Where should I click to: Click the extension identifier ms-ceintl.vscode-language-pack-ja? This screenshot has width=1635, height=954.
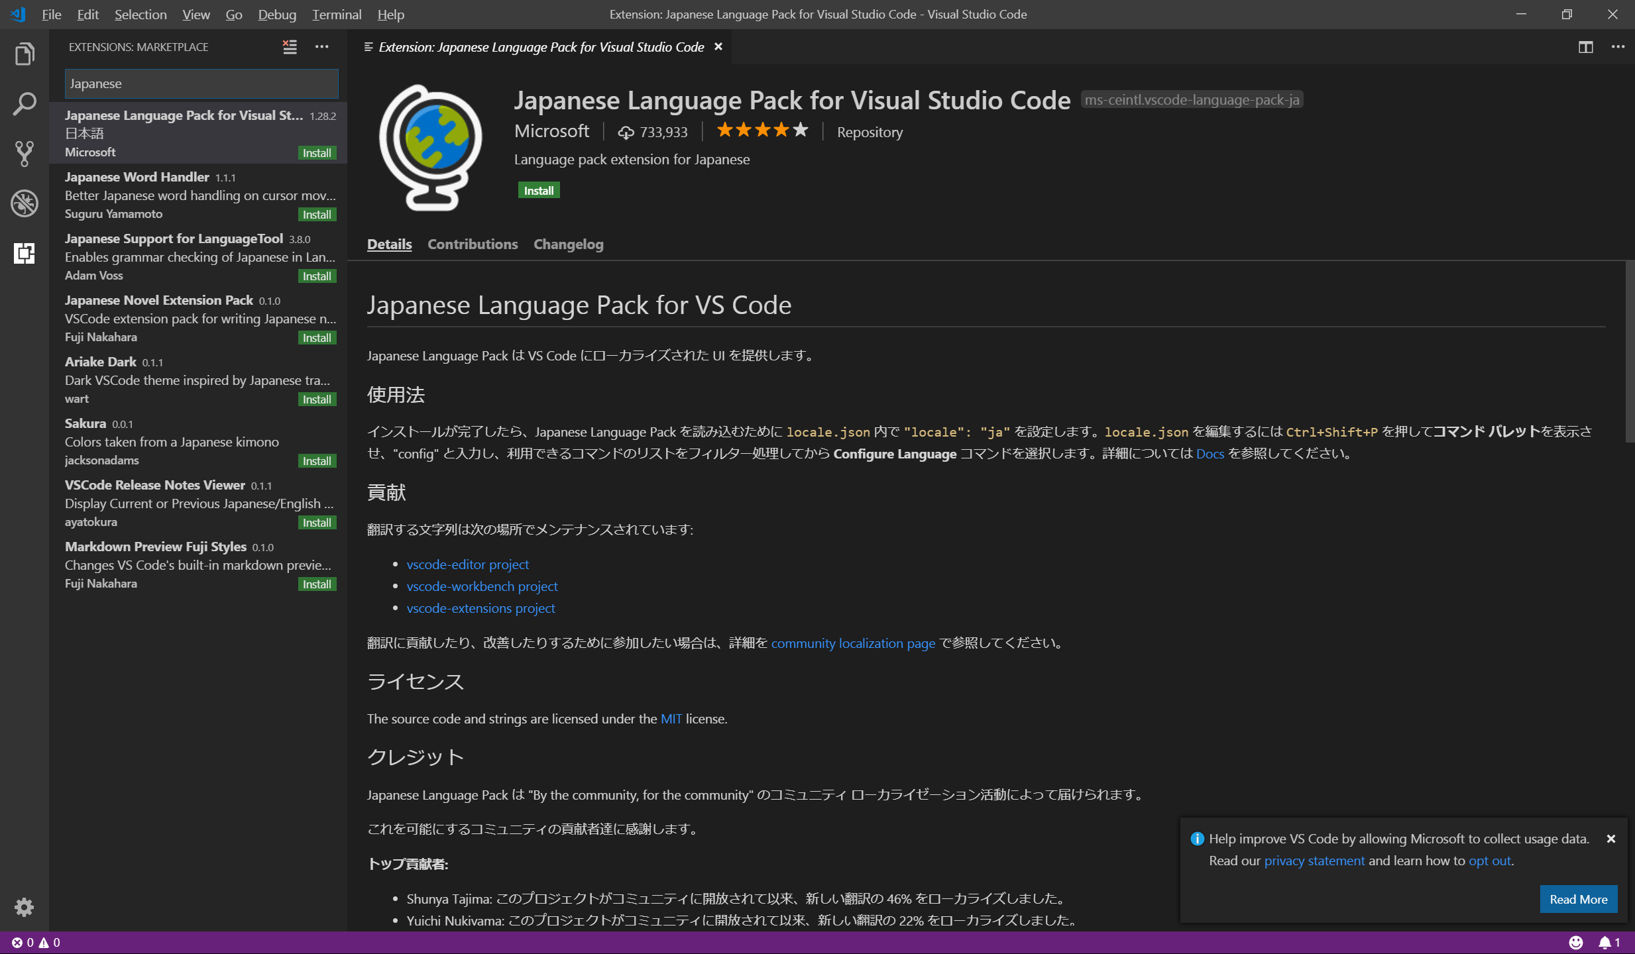pyautogui.click(x=1192, y=100)
